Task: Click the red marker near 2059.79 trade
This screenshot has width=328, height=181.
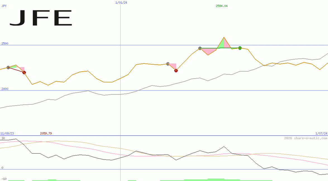Action: (24, 72)
